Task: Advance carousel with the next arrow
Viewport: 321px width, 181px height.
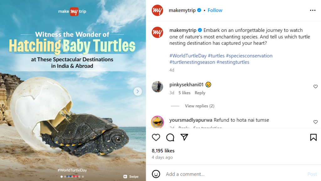Action: click(x=138, y=91)
